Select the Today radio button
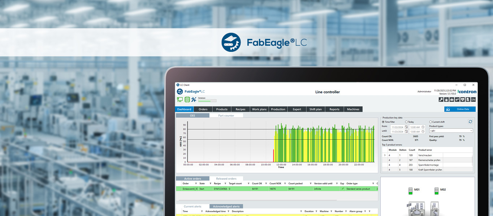The height and width of the screenshot is (216, 493). (x=407, y=122)
